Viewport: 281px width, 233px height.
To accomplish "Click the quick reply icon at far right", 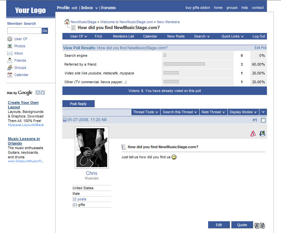I will (263, 225).
